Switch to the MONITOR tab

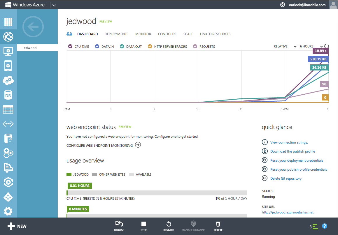(143, 34)
